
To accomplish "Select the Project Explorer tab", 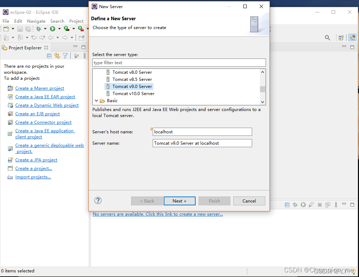I will coord(25,48).
